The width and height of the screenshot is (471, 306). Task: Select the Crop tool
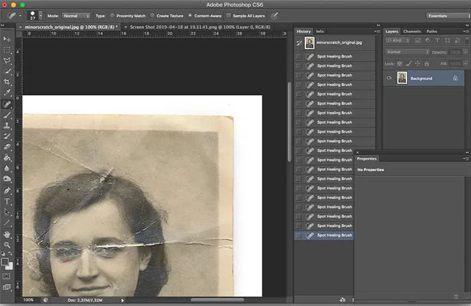[x=7, y=82]
